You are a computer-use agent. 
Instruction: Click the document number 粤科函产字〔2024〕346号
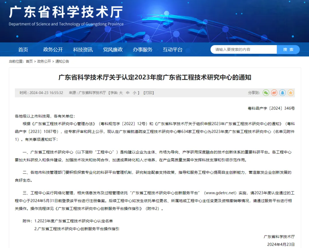271,108
